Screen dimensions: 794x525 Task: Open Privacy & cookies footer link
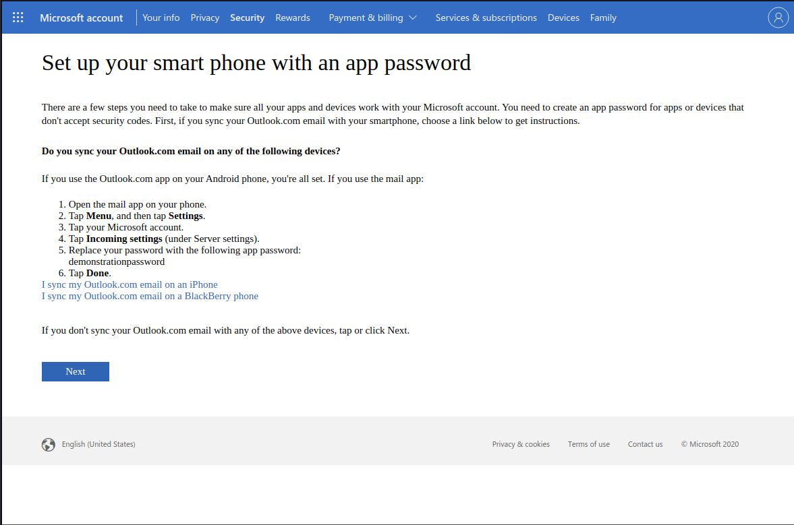pos(521,444)
